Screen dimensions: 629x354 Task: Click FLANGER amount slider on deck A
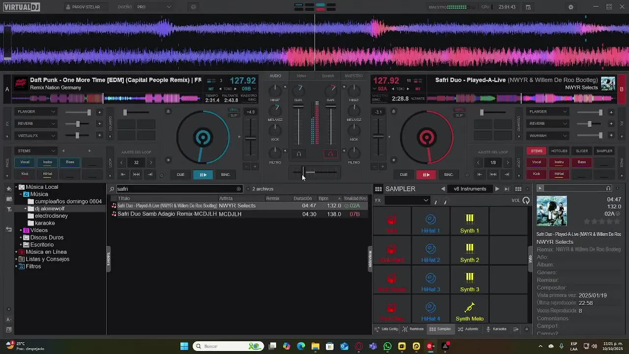coord(79,112)
